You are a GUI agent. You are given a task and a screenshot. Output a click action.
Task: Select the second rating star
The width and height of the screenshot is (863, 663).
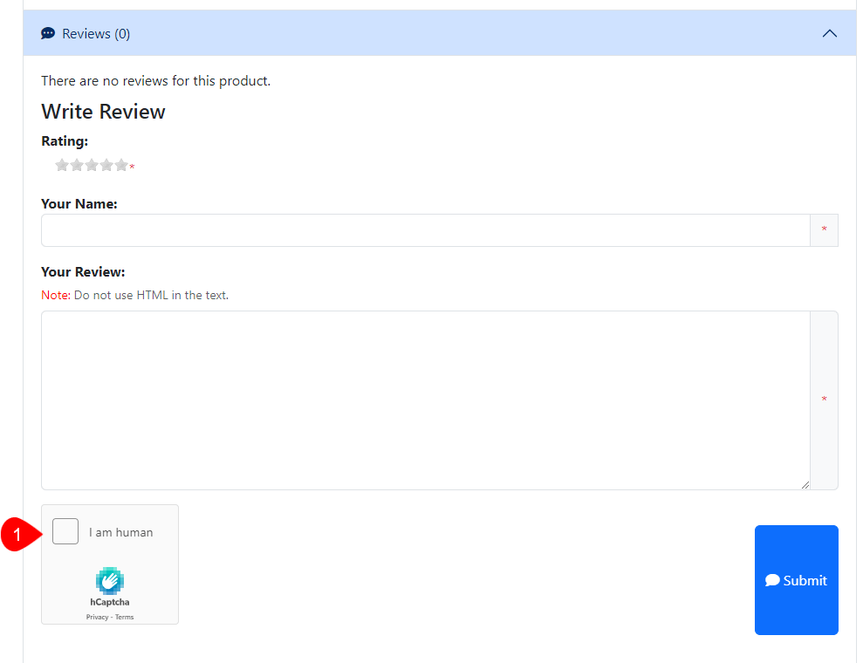coord(77,165)
